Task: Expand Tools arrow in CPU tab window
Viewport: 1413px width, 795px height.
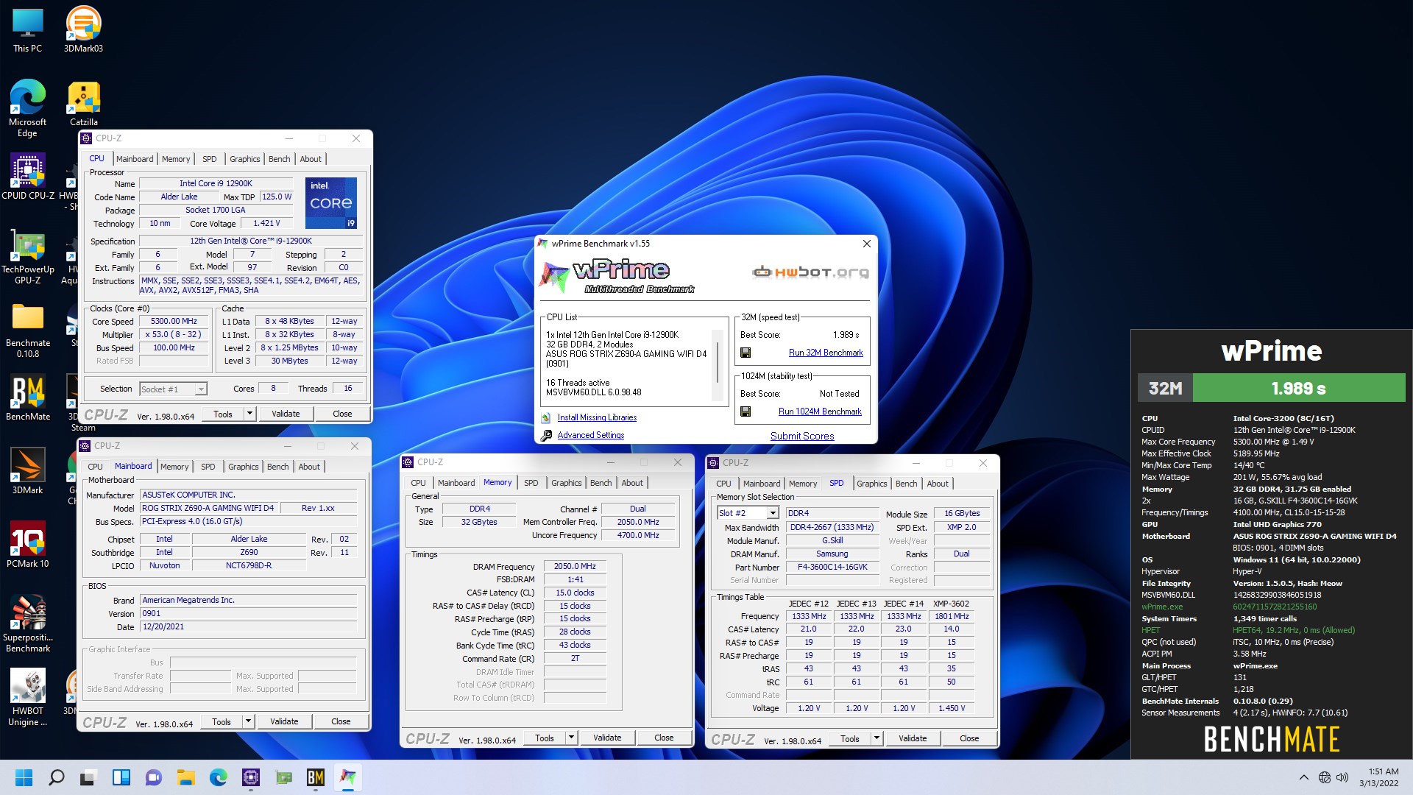Action: click(249, 414)
